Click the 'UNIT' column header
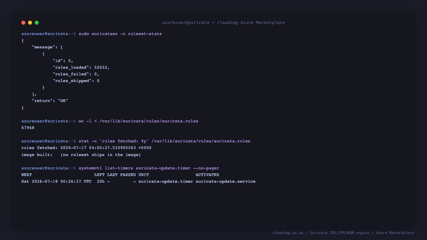Viewport: 427px width, 240px height. tap(144, 175)
